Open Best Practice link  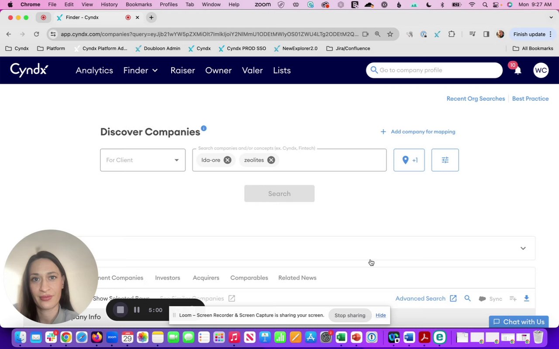point(530,99)
